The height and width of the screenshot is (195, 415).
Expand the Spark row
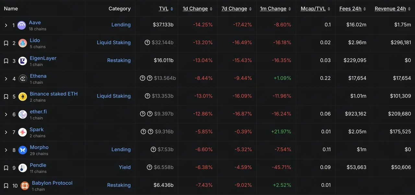(x=6, y=132)
